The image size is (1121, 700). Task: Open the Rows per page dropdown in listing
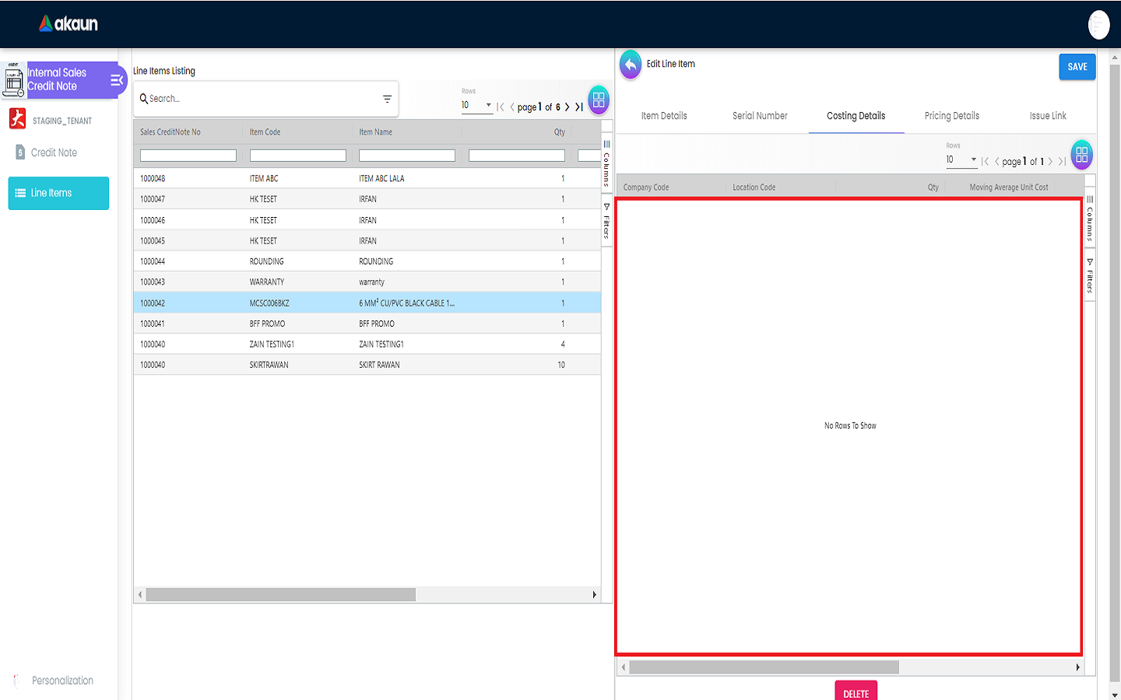coord(476,106)
